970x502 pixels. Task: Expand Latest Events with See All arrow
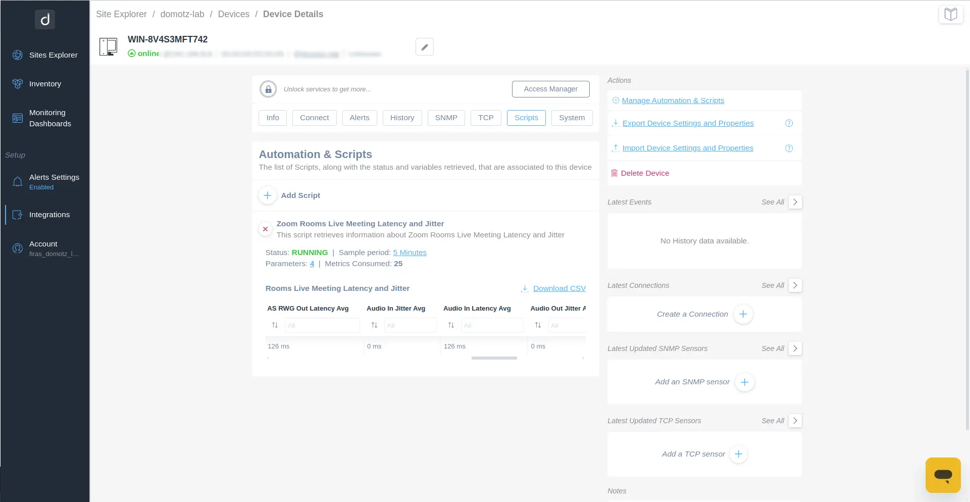[795, 202]
